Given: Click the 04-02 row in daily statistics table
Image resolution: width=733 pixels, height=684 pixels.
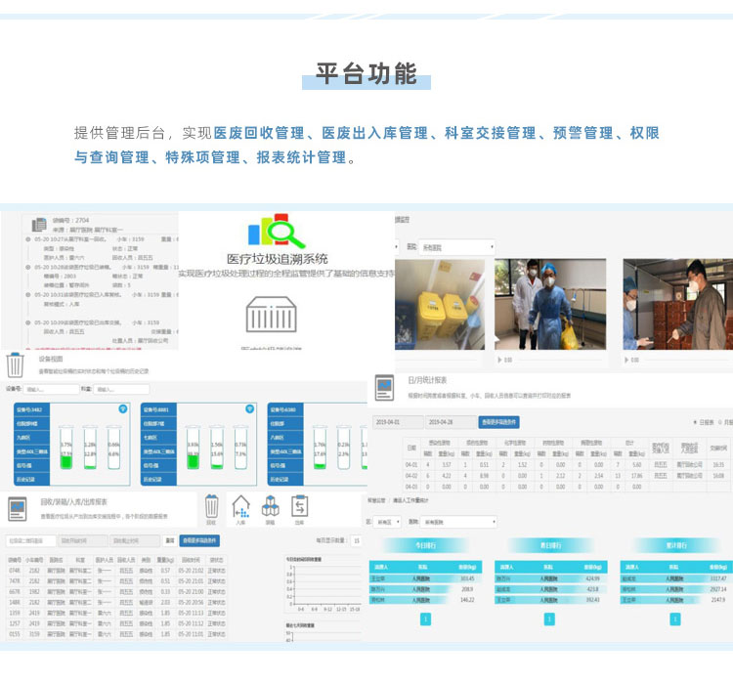Looking at the screenshot, I should point(566,476).
